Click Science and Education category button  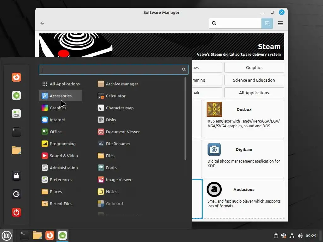coord(254,80)
